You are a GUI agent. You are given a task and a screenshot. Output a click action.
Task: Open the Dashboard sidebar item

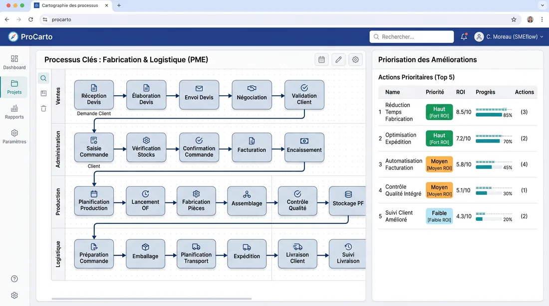[14, 62]
